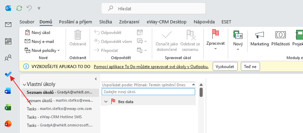Viewport: 303px width, 133px height.
Task: Click Odebrat ze seznamu flag icon
Action: pyautogui.click(x=190, y=41)
